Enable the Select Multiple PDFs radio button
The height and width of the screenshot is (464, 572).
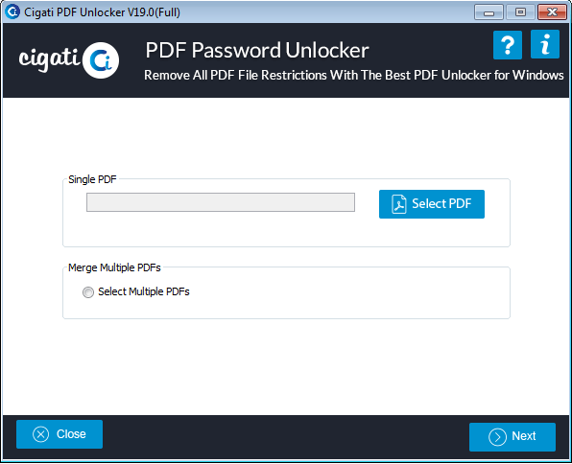88,292
